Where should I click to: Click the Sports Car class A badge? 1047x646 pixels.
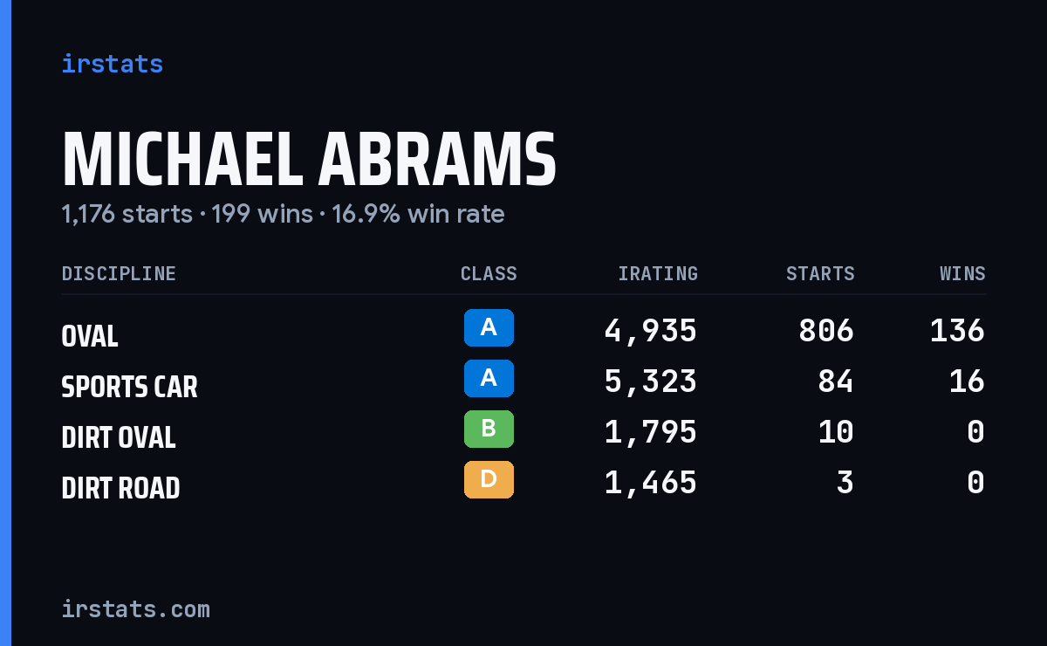[489, 378]
